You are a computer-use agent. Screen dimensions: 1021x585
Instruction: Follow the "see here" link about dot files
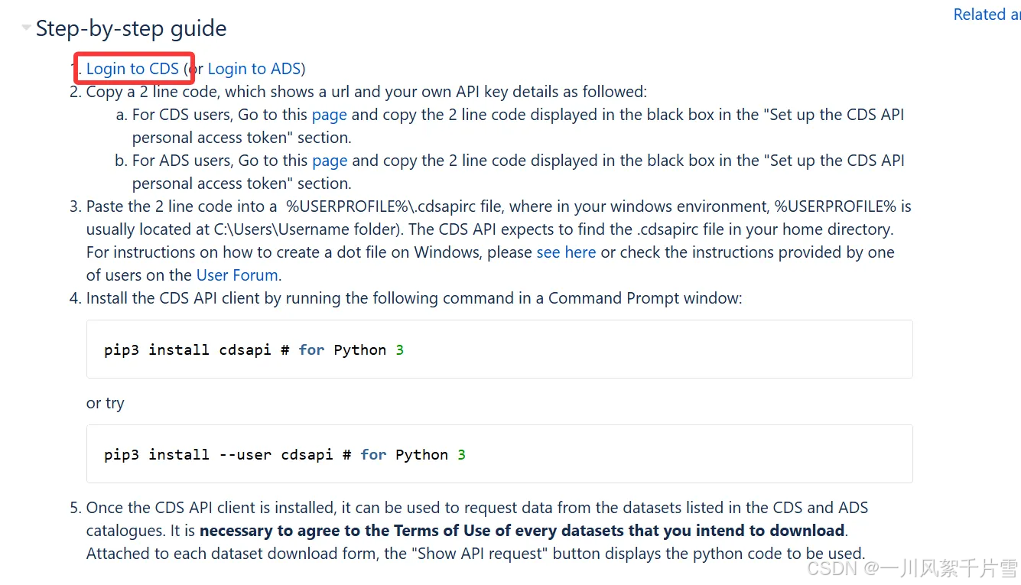tap(566, 252)
